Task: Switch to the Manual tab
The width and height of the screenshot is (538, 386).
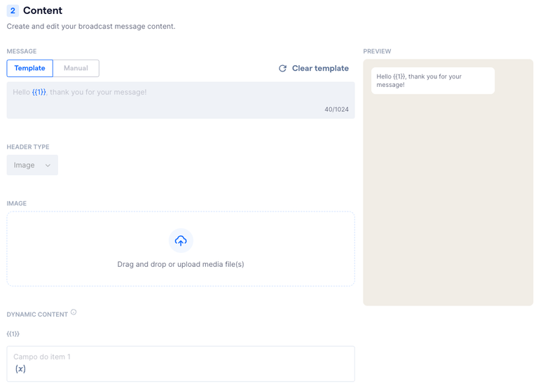Action: (x=76, y=68)
